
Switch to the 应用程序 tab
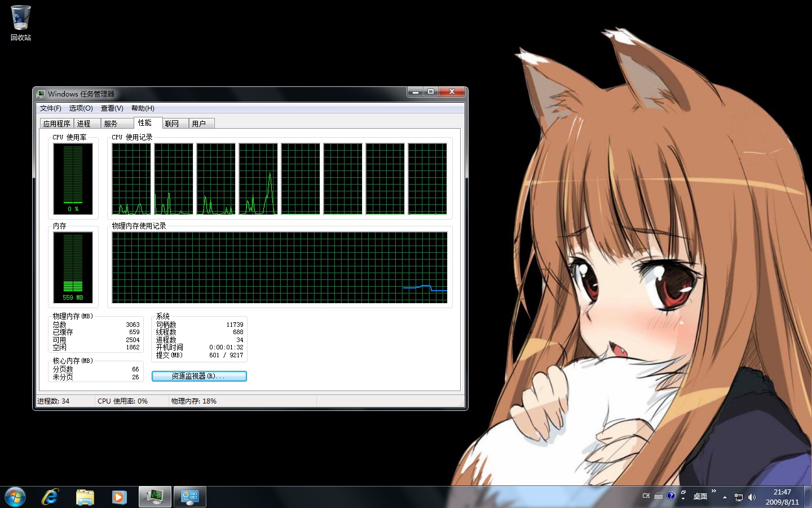coord(57,124)
